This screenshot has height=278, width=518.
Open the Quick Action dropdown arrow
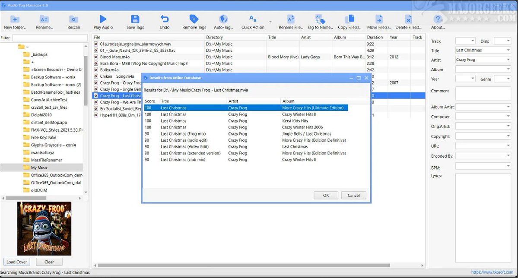pos(270,22)
